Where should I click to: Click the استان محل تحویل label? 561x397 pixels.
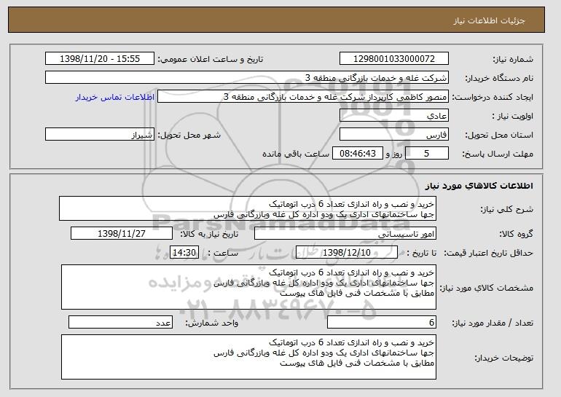[499, 135]
